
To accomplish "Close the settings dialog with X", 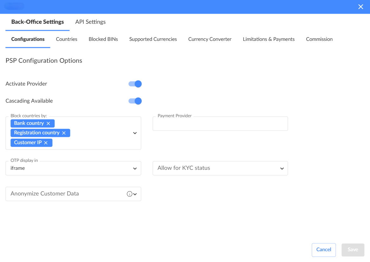I will [360, 7].
